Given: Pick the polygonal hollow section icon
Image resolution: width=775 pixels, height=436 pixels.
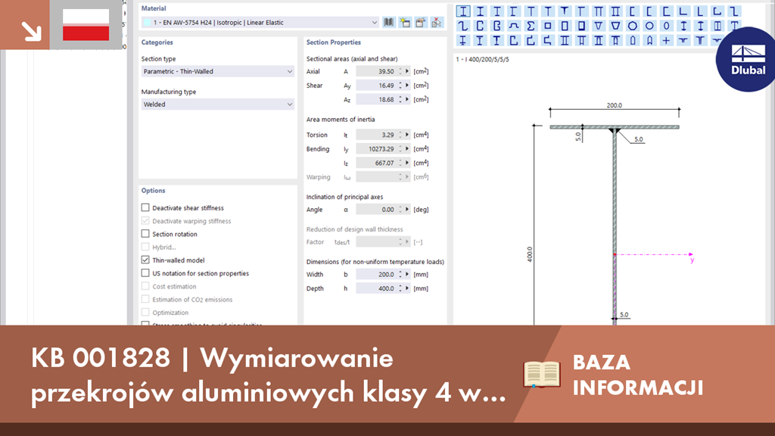Looking at the screenshot, I should 633,26.
